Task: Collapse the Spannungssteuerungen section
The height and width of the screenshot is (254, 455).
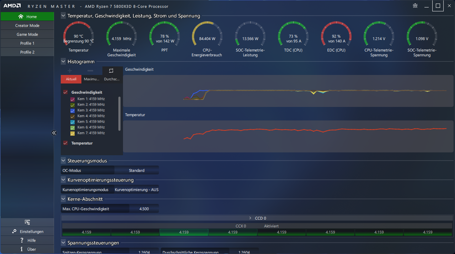Action: coord(63,243)
